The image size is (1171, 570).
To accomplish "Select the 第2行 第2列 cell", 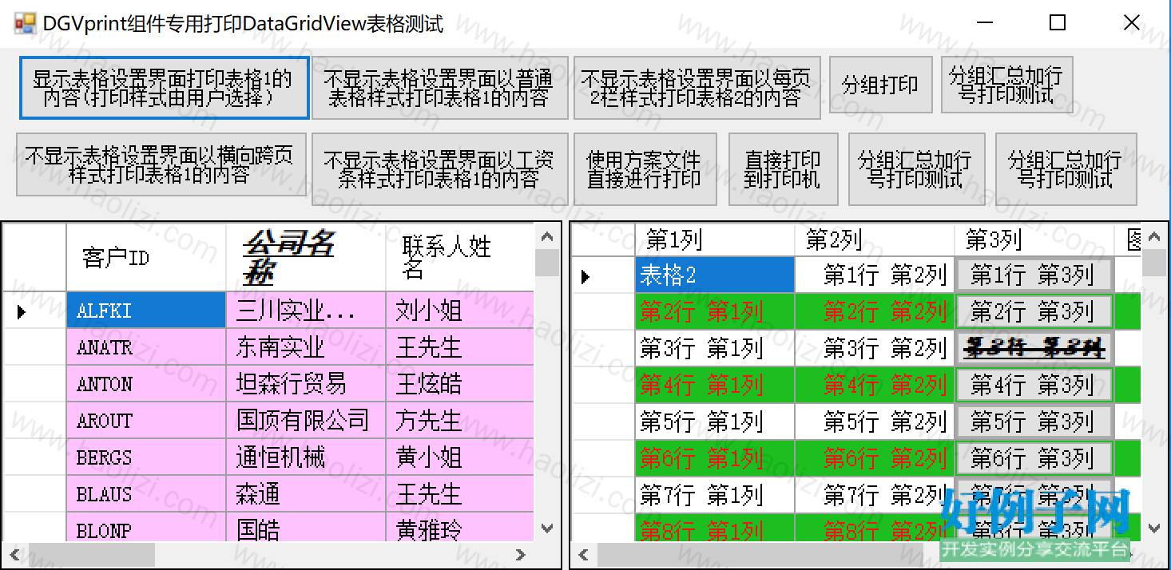I will pos(875,311).
